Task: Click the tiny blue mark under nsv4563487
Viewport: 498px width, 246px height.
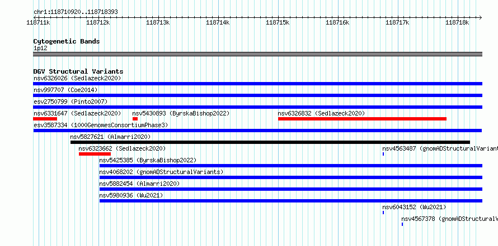Action: pos(383,154)
